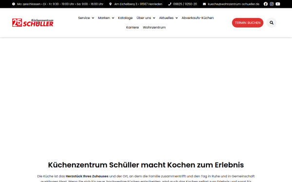This screenshot has width=292, height=182.
Task: Open the Service menu item
Action: coord(84,18)
